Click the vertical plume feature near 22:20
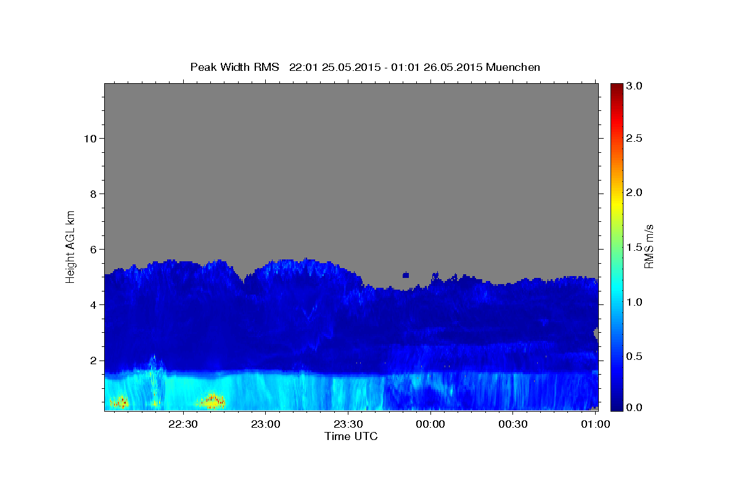This screenshot has width=740, height=493. pos(154,381)
